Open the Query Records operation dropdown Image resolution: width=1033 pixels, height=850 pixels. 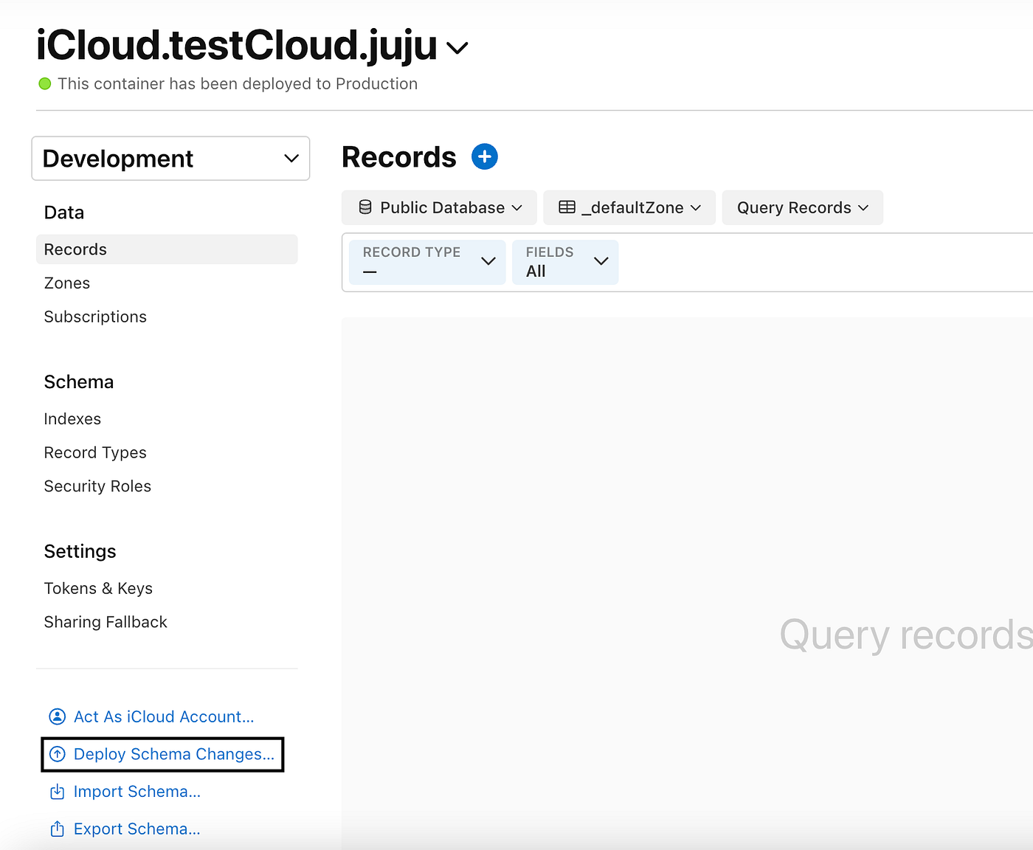pos(802,207)
